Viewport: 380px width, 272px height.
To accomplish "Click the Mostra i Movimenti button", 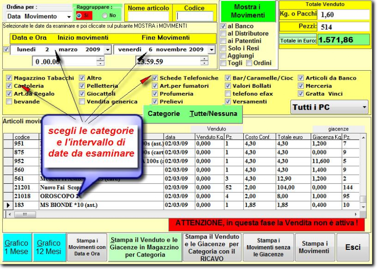I will [x=248, y=11].
